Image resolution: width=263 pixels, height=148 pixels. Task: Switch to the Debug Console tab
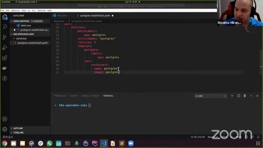(x=90, y=96)
